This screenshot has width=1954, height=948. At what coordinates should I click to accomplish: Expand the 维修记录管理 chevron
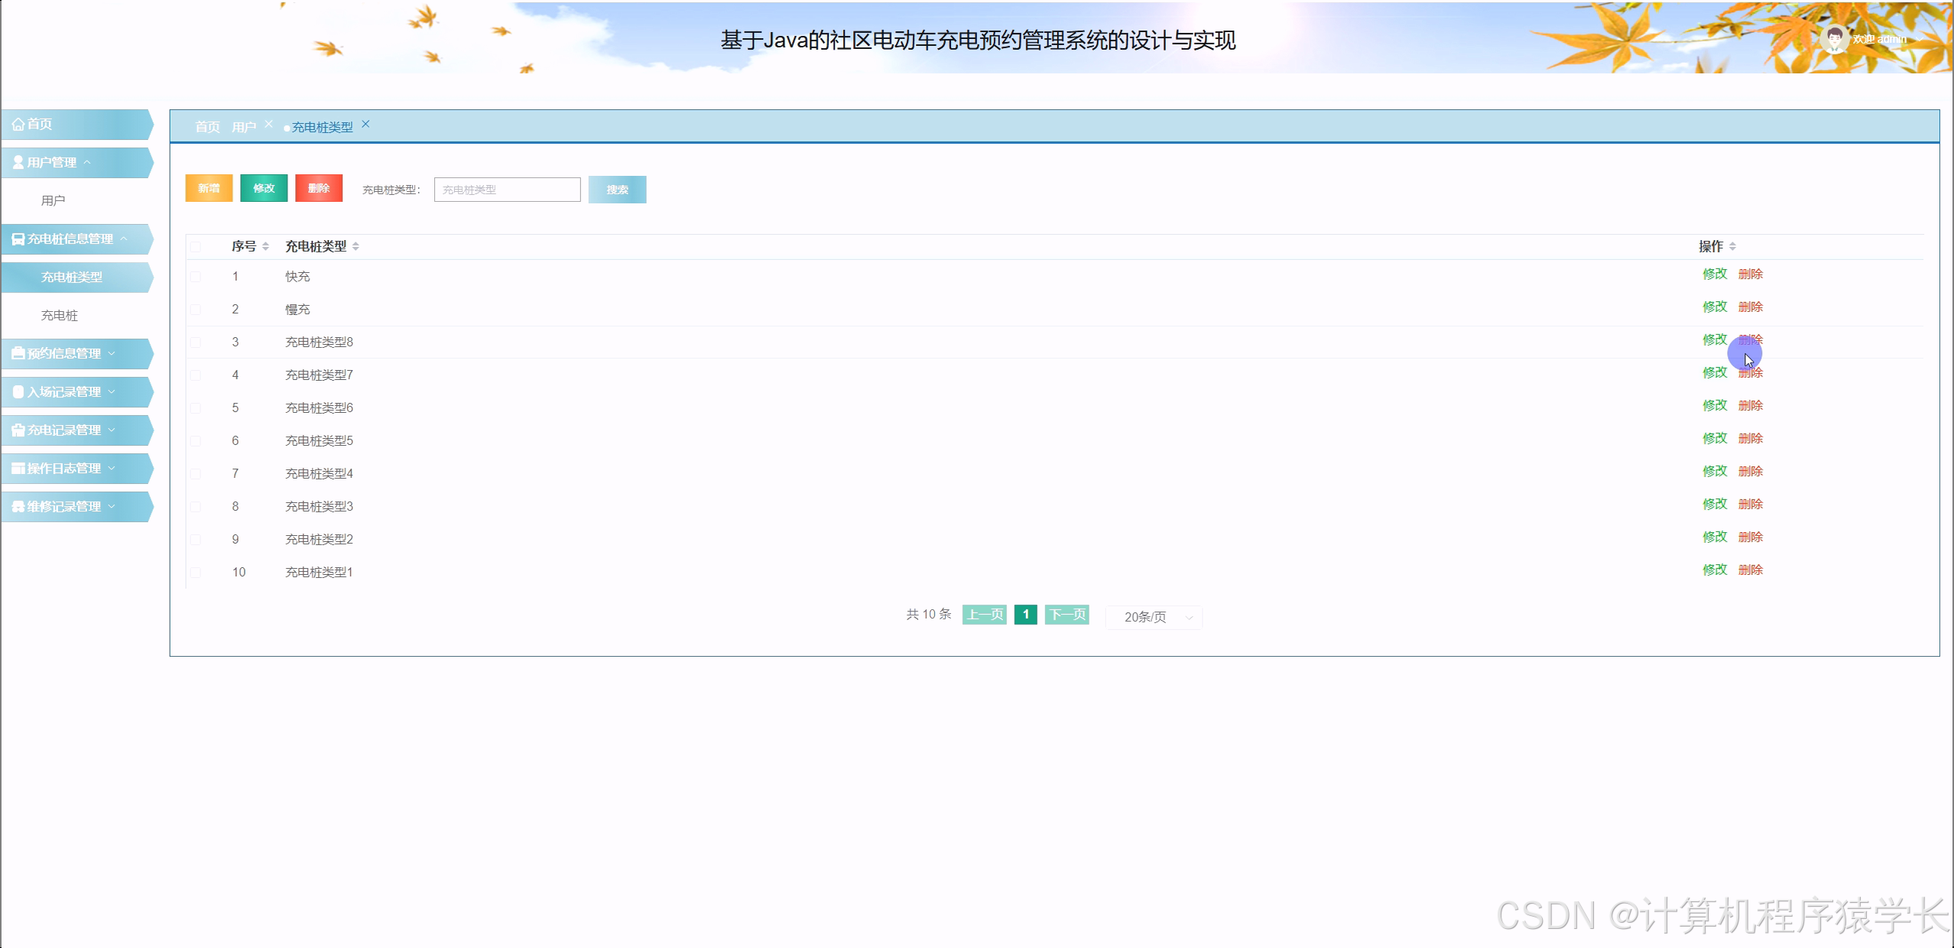(112, 506)
